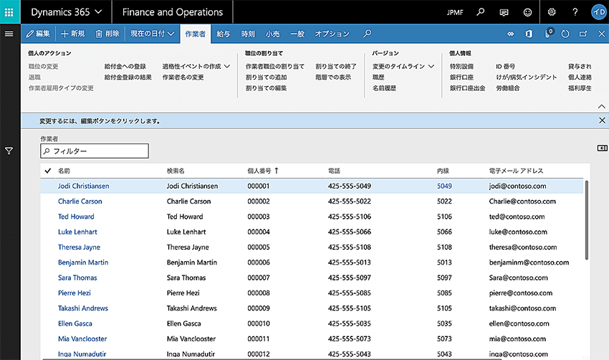This screenshot has width=609, height=360.
Task: Open Takashi Andrews worker link
Action: pyautogui.click(x=82, y=308)
